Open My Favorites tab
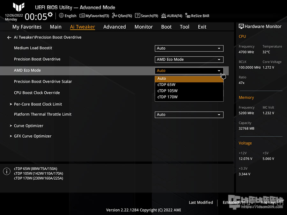Image resolution: width=287 pixels, height=215 pixels. pyautogui.click(x=27, y=27)
